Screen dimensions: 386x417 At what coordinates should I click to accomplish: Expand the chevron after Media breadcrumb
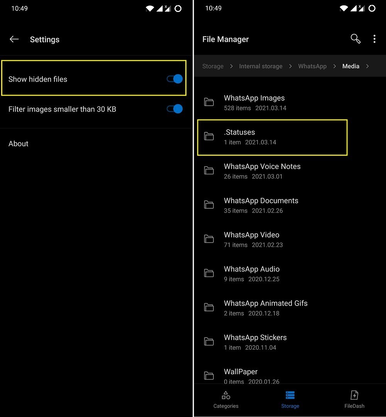pos(367,66)
